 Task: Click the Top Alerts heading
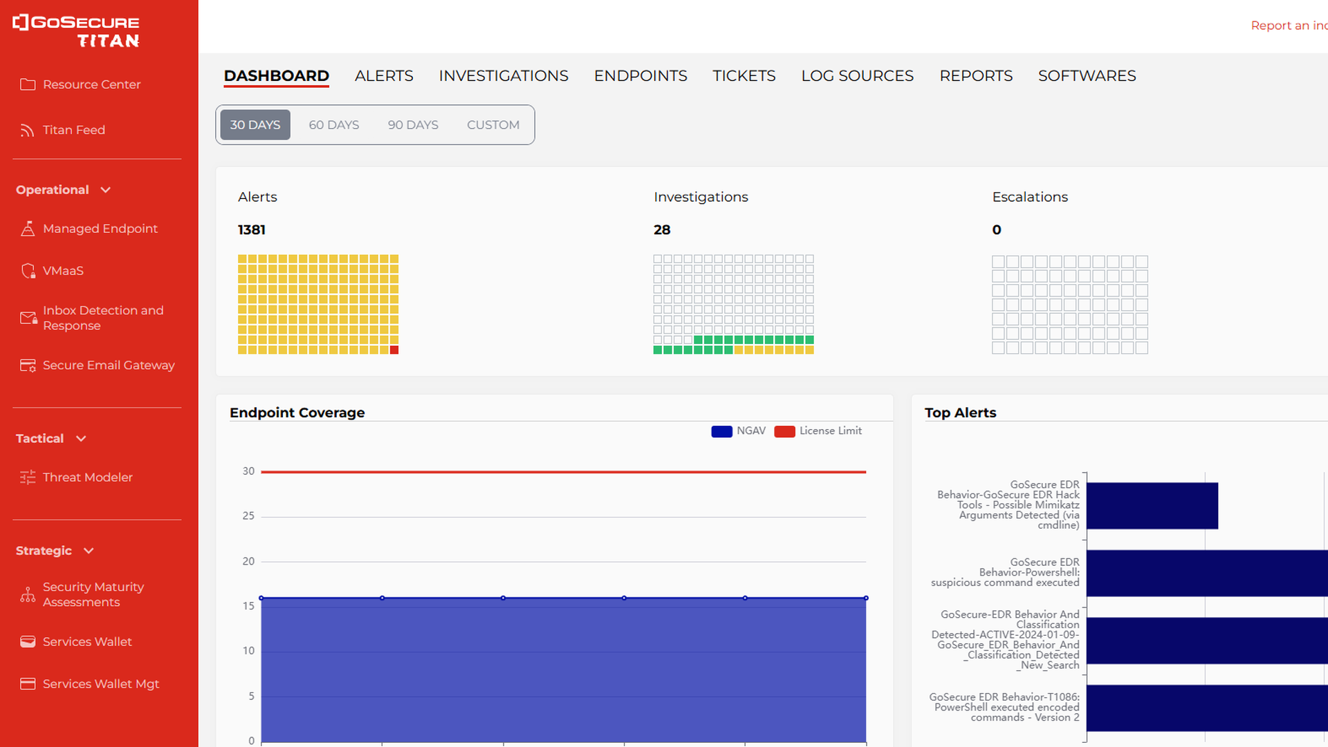click(x=961, y=413)
